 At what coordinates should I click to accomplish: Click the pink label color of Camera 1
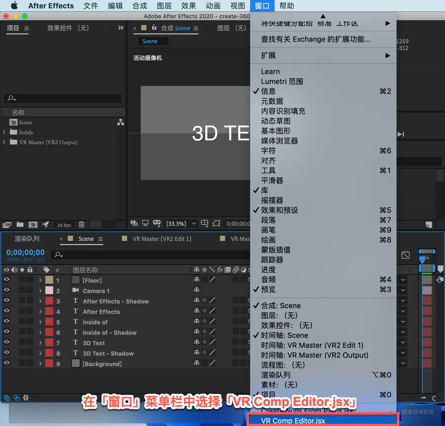coord(49,290)
